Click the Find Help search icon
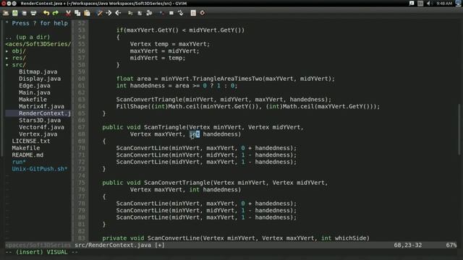463x260 pixels. click(203, 13)
